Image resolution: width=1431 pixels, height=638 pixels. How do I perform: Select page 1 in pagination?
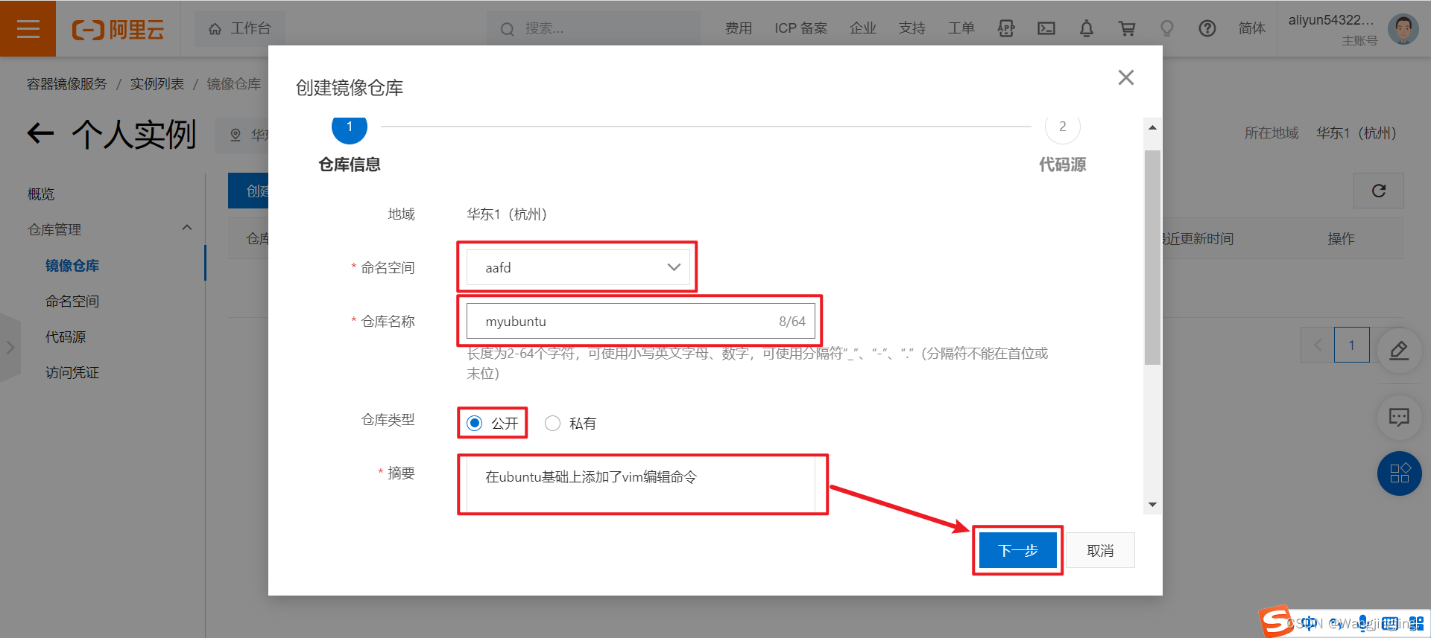pos(1351,345)
